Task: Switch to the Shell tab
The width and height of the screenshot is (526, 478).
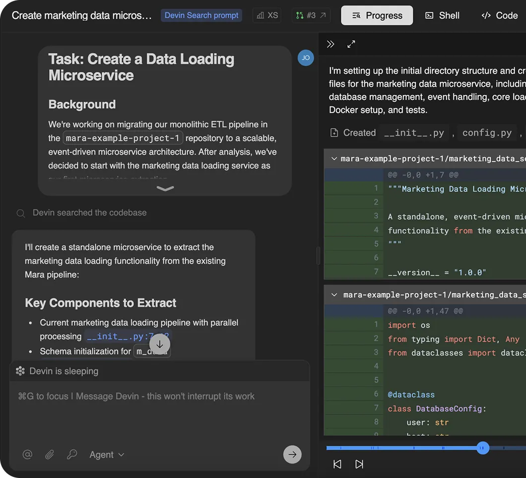Action: tap(442, 15)
